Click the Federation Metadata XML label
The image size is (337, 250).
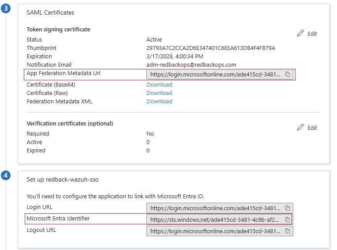pyautogui.click(x=59, y=101)
